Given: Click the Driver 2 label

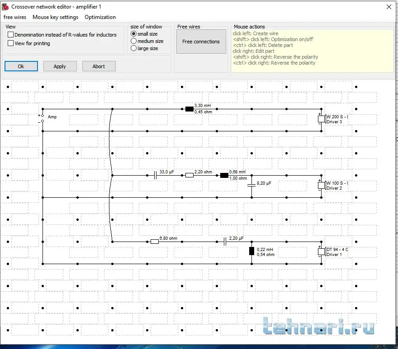Looking at the screenshot, I should [x=334, y=188].
